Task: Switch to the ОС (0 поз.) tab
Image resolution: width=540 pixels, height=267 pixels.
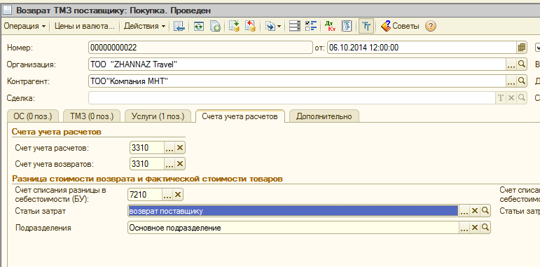Action: pos(33,116)
